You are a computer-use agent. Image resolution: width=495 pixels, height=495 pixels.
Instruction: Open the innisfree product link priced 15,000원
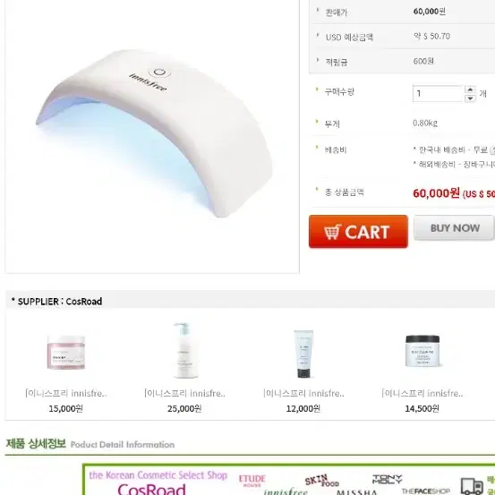click(66, 393)
